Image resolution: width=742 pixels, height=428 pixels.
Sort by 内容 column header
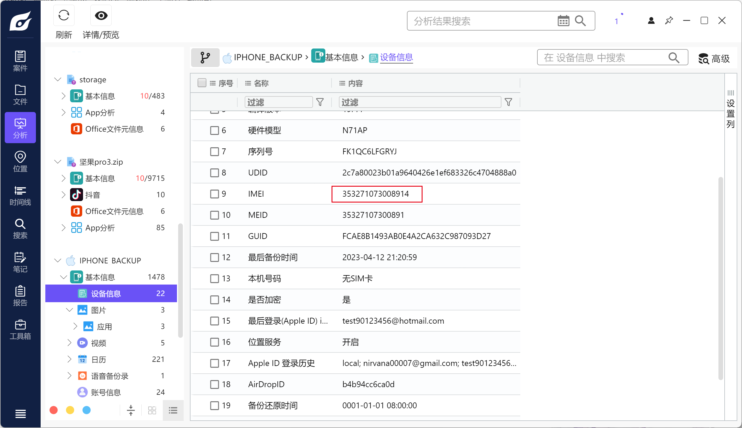click(x=355, y=83)
